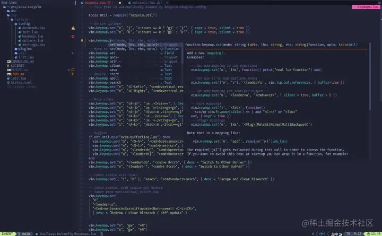Click the util folder icon in Neo-tree
Image resolution: width=382 pixels, height=236 pixels.
coord(16,53)
